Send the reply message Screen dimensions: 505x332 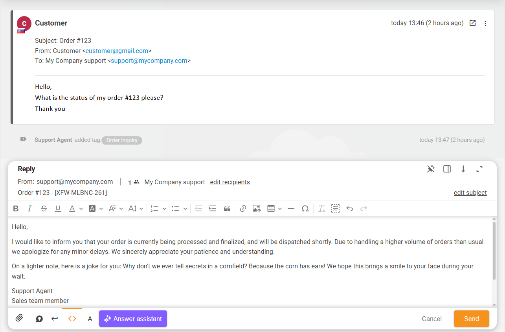pyautogui.click(x=471, y=319)
